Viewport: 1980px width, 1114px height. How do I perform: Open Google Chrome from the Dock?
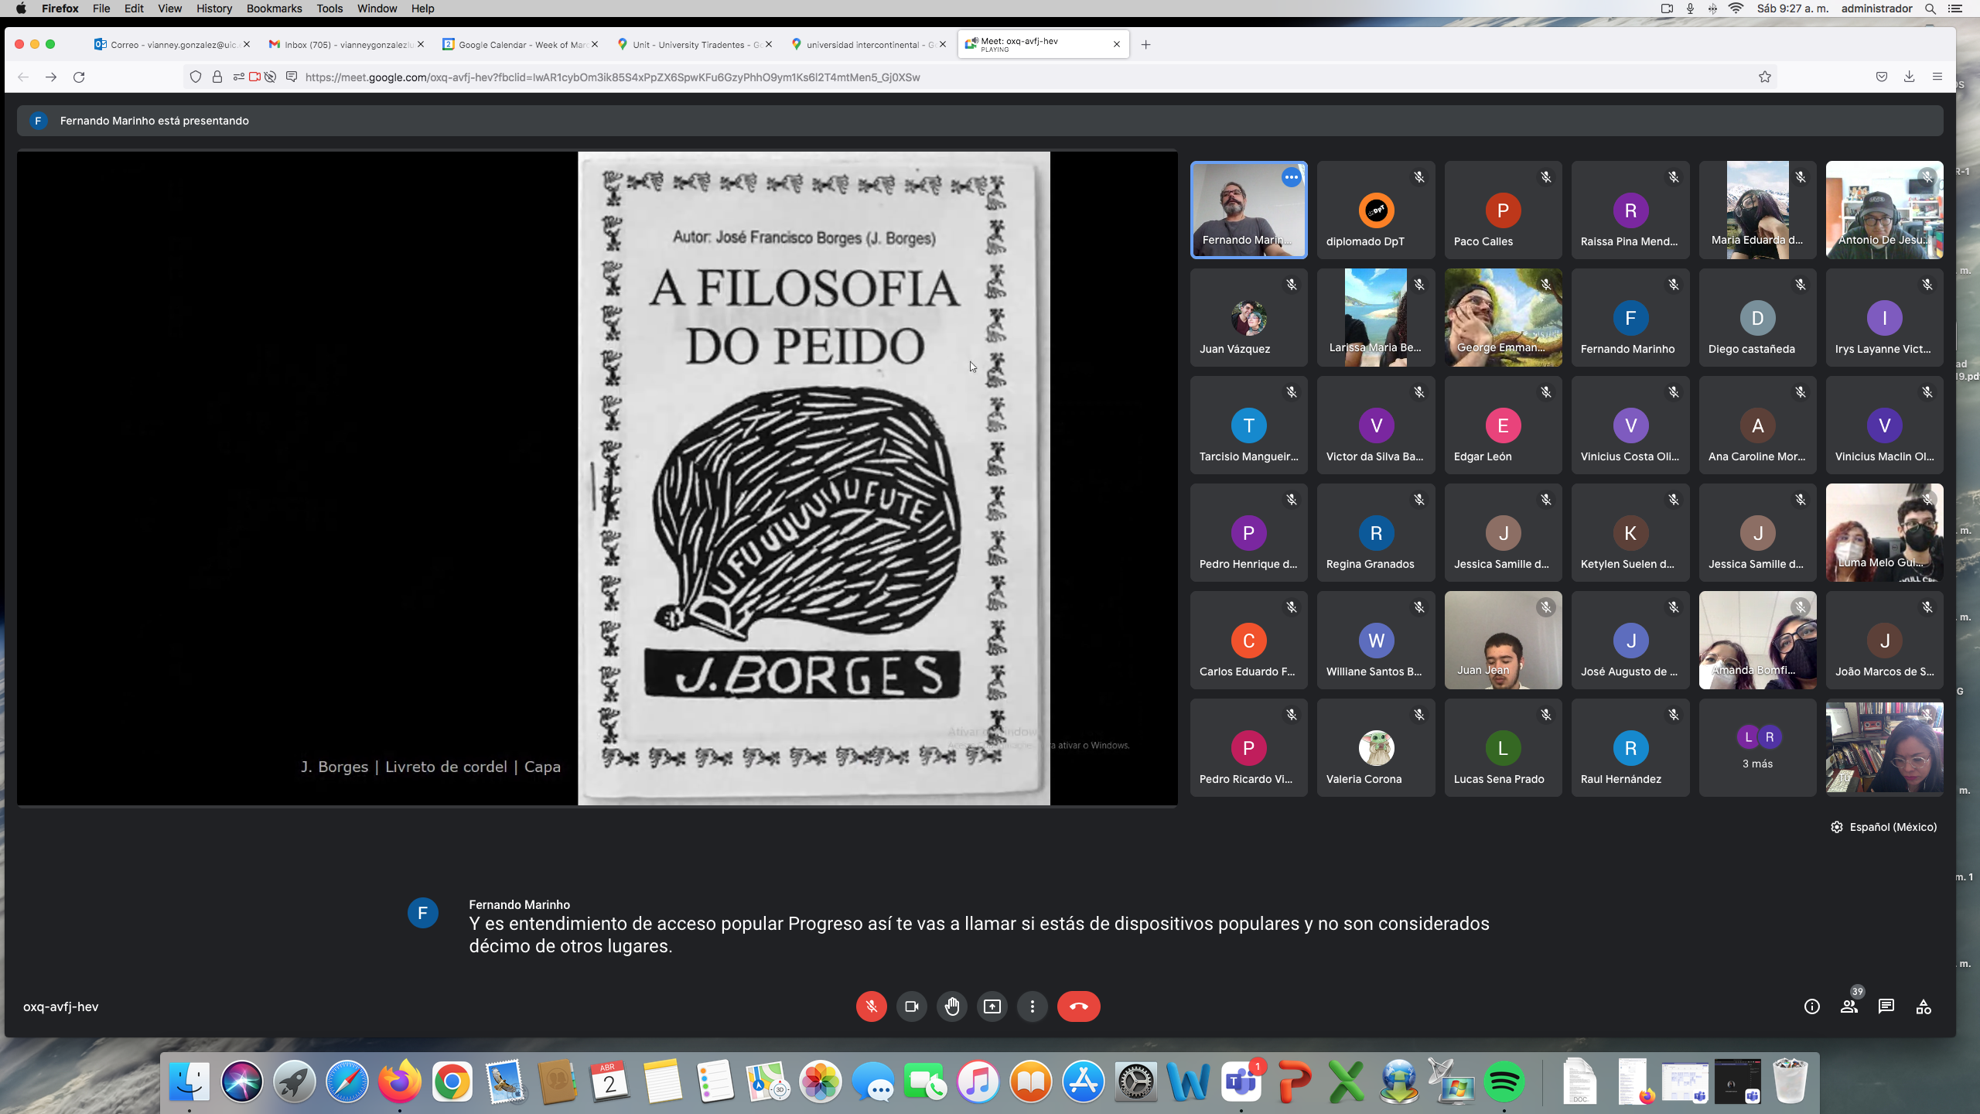pos(452,1081)
